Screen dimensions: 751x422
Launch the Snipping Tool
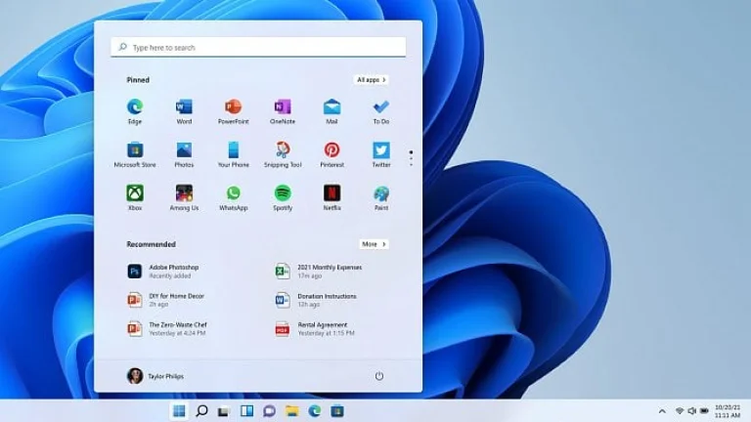283,154
